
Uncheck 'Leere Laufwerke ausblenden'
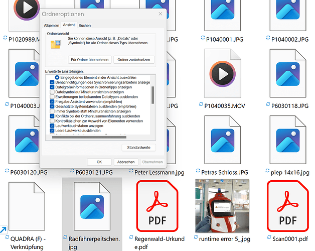tap(52, 131)
